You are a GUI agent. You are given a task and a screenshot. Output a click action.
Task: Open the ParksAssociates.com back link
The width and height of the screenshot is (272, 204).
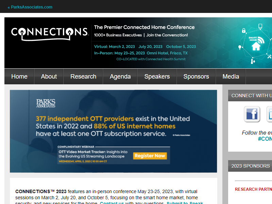click(x=30, y=7)
